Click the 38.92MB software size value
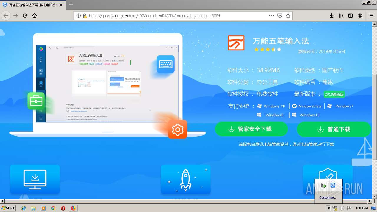The width and height of the screenshot is (377, 212). pyautogui.click(x=268, y=70)
